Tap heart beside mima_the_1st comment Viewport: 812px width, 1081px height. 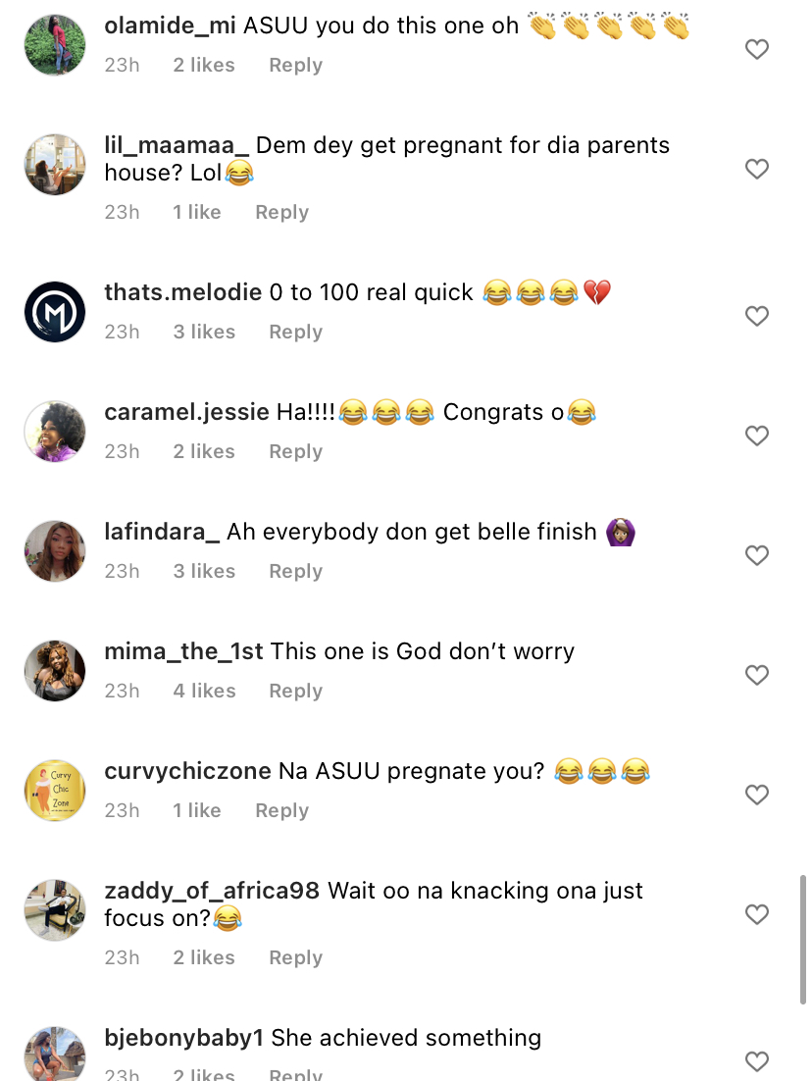pos(756,675)
